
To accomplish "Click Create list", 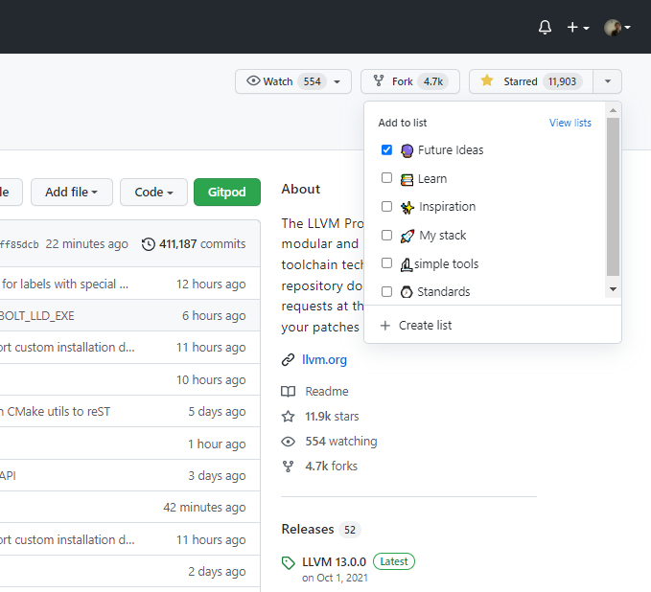I will [x=425, y=326].
